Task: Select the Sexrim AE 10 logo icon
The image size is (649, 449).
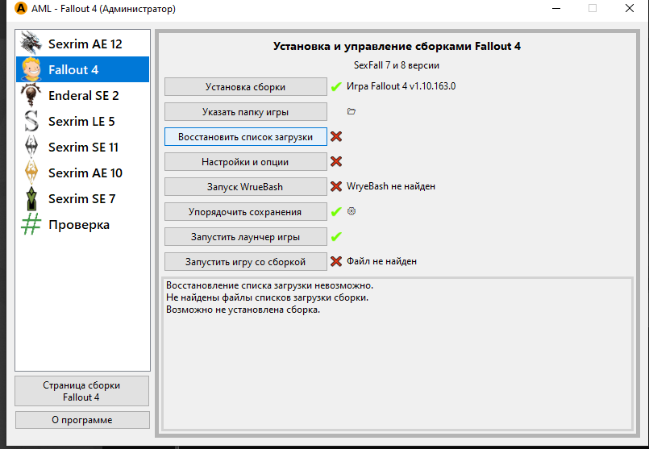Action: 31,173
